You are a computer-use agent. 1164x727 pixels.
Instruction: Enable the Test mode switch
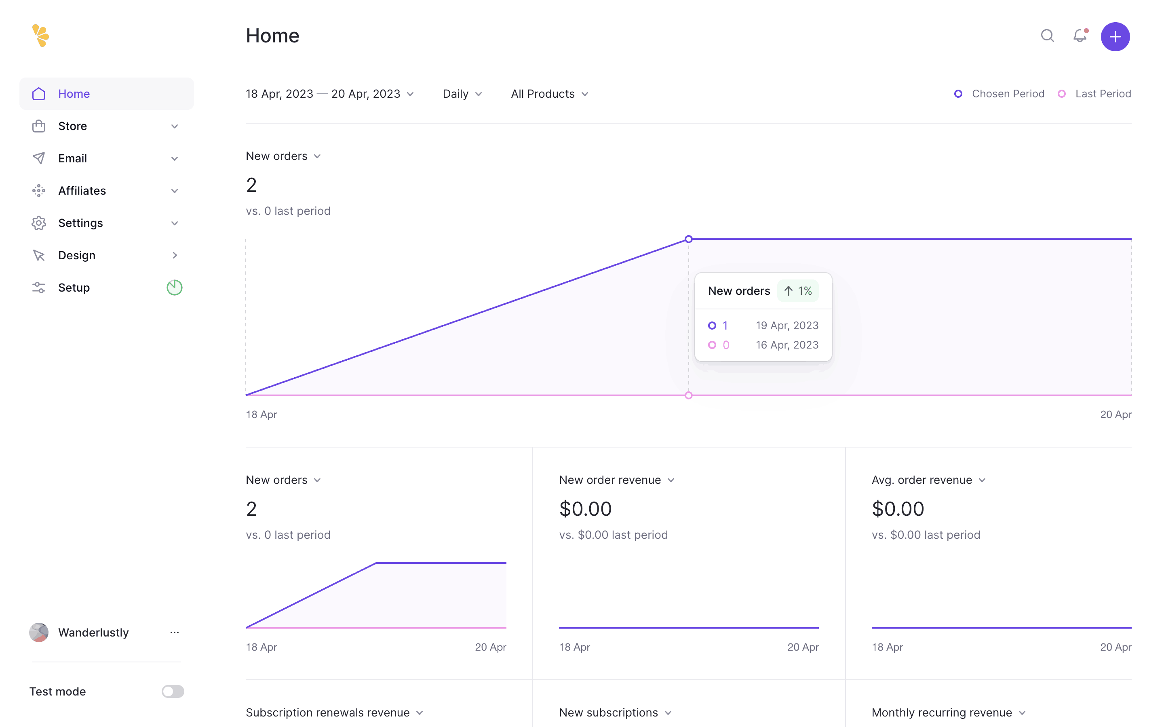coord(173,691)
